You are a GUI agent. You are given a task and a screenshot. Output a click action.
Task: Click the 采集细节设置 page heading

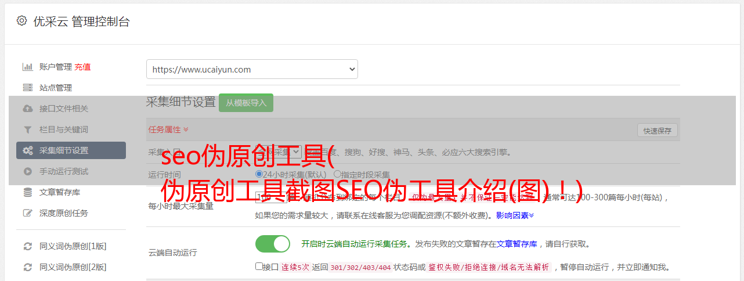(x=181, y=102)
